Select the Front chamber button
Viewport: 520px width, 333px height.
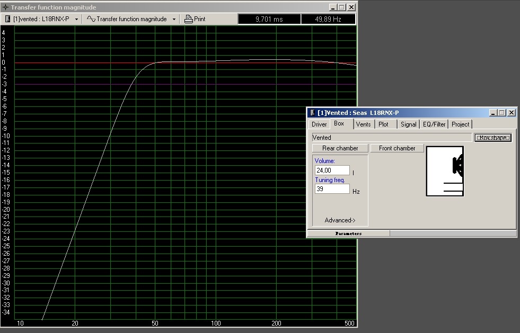coord(397,148)
